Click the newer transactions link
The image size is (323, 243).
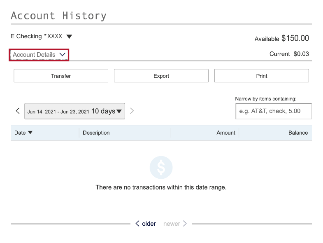175,224
